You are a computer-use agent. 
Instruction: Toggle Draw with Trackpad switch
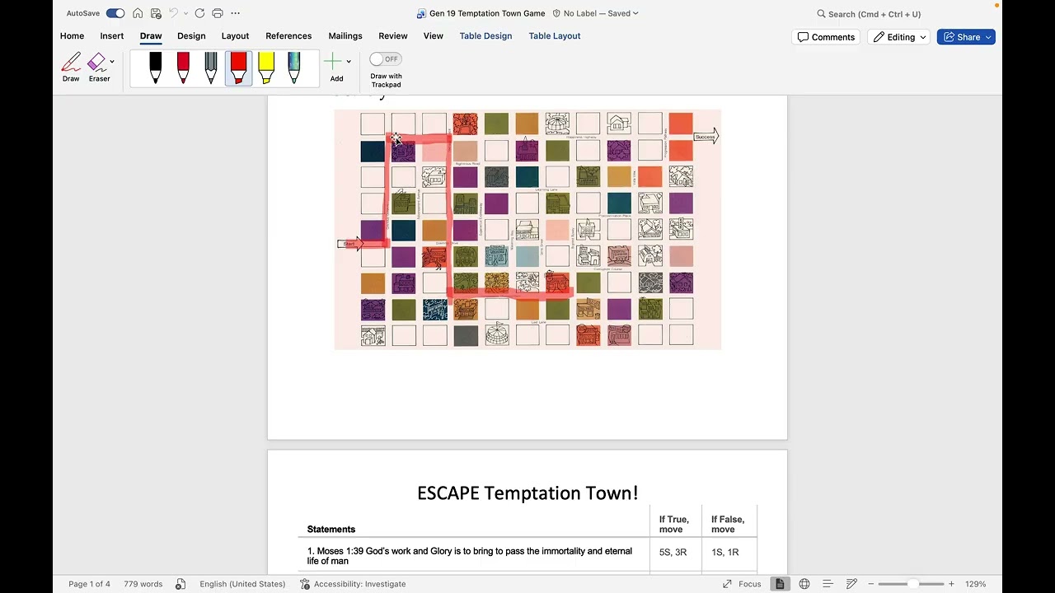(385, 59)
